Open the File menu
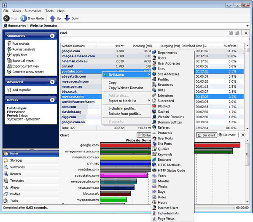Image resolution: width=253 pixels, height=222 pixels. point(6,11)
